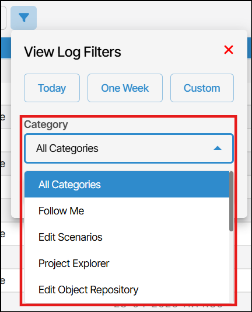
Task: Click the funnel filter icon
Action: click(24, 18)
